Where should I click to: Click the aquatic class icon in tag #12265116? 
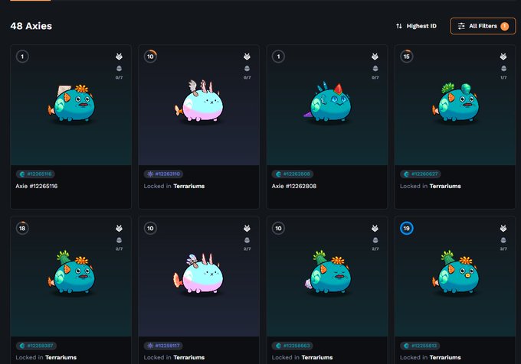pos(22,174)
